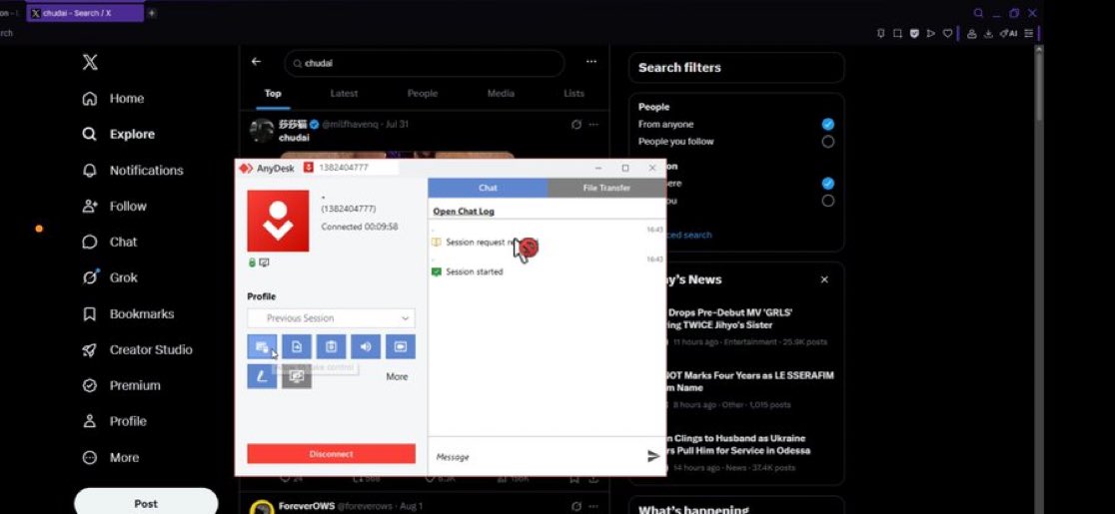Select the Top search results tab
Screen dimensions: 1115x514
273,94
